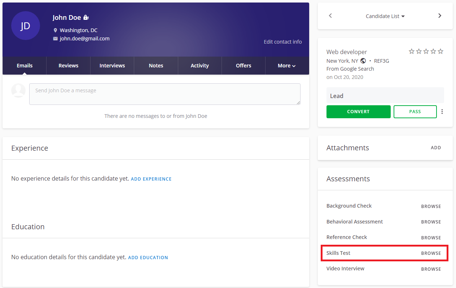Viewport: 456px width, 288px height.
Task: Add an attachment with ADD
Action: (x=436, y=148)
